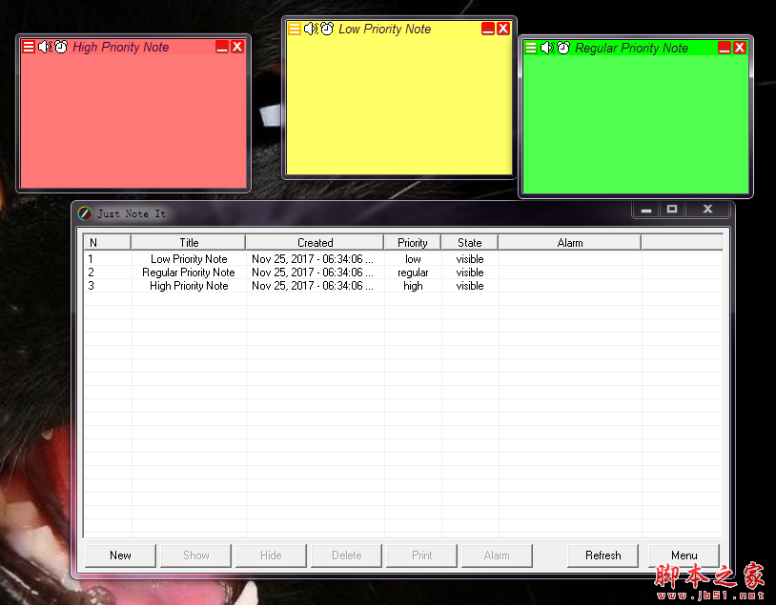
Task: Click the 'regular' priority cell
Action: [413, 273]
